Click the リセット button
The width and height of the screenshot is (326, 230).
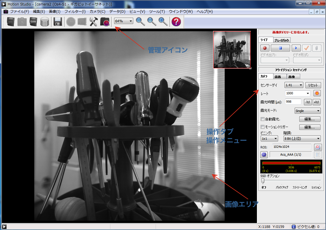point(313,85)
